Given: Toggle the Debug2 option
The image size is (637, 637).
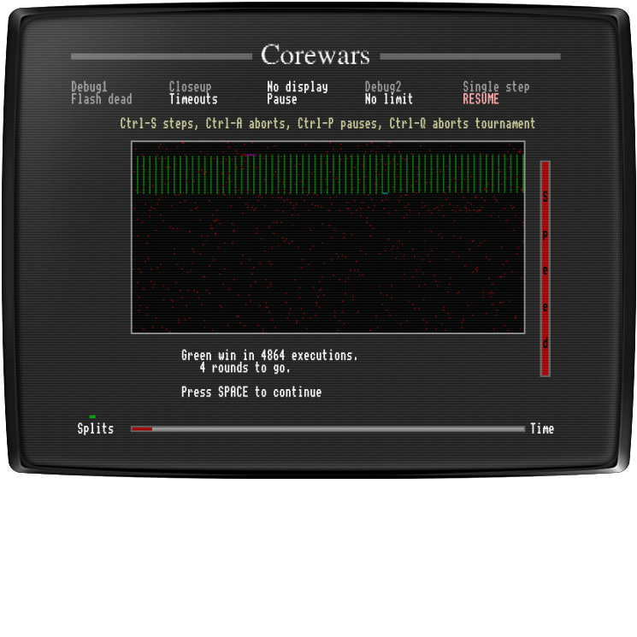Looking at the screenshot, I should click(383, 86).
